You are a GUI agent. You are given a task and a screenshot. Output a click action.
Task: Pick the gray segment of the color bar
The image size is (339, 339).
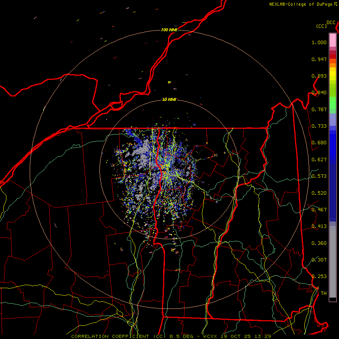tap(333, 262)
